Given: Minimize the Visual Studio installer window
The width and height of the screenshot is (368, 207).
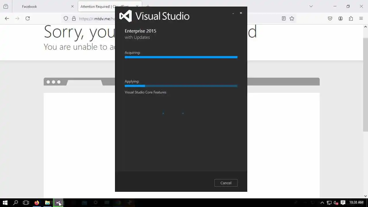Looking at the screenshot, I should coord(233,13).
